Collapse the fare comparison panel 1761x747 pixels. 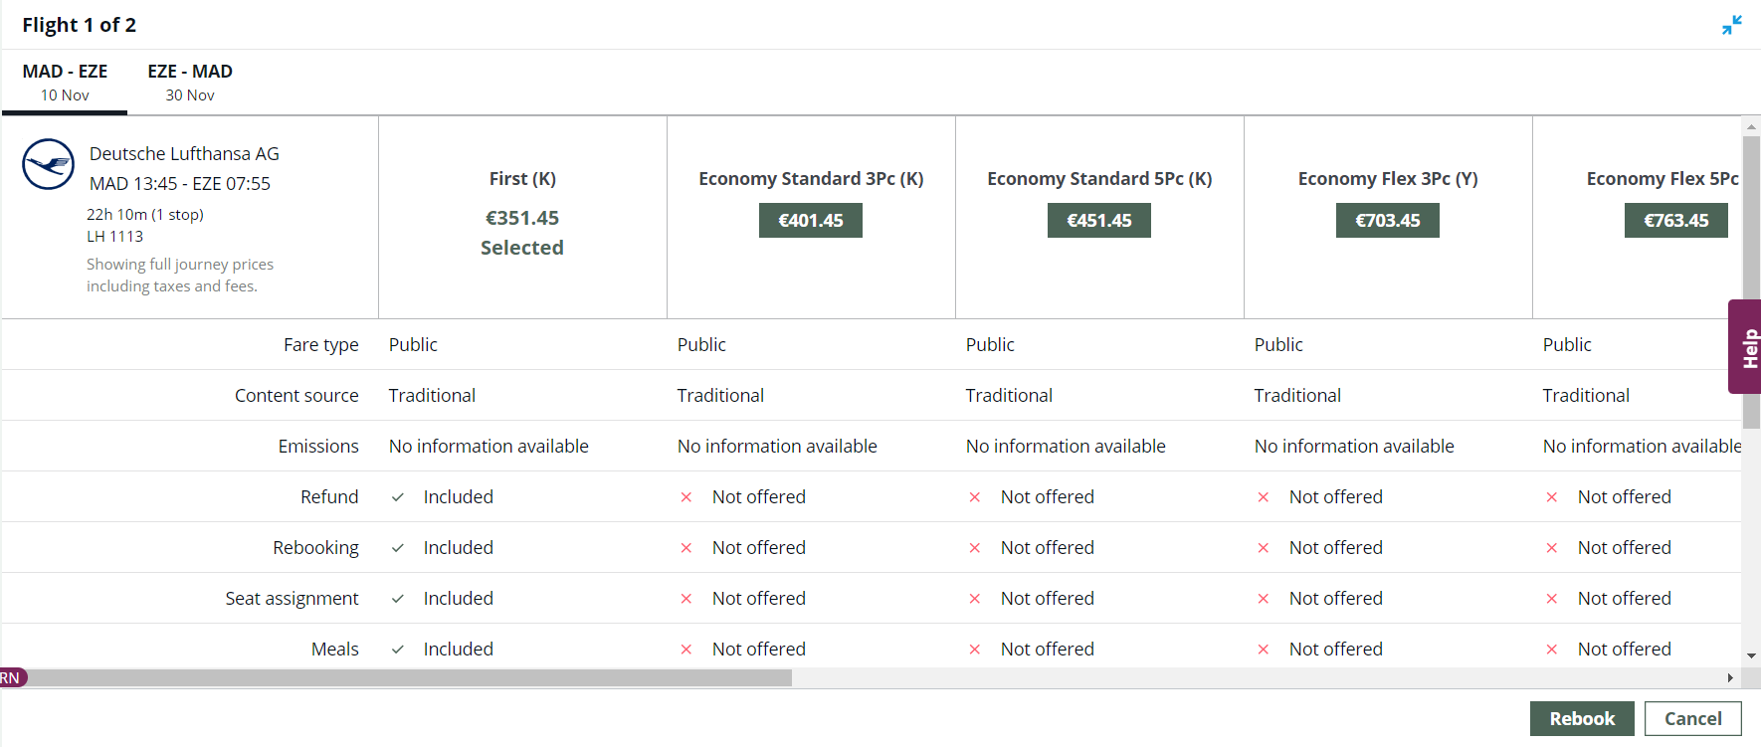1731,25
